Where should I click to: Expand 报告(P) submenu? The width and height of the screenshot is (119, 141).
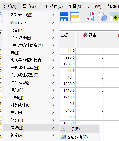pos(31,30)
